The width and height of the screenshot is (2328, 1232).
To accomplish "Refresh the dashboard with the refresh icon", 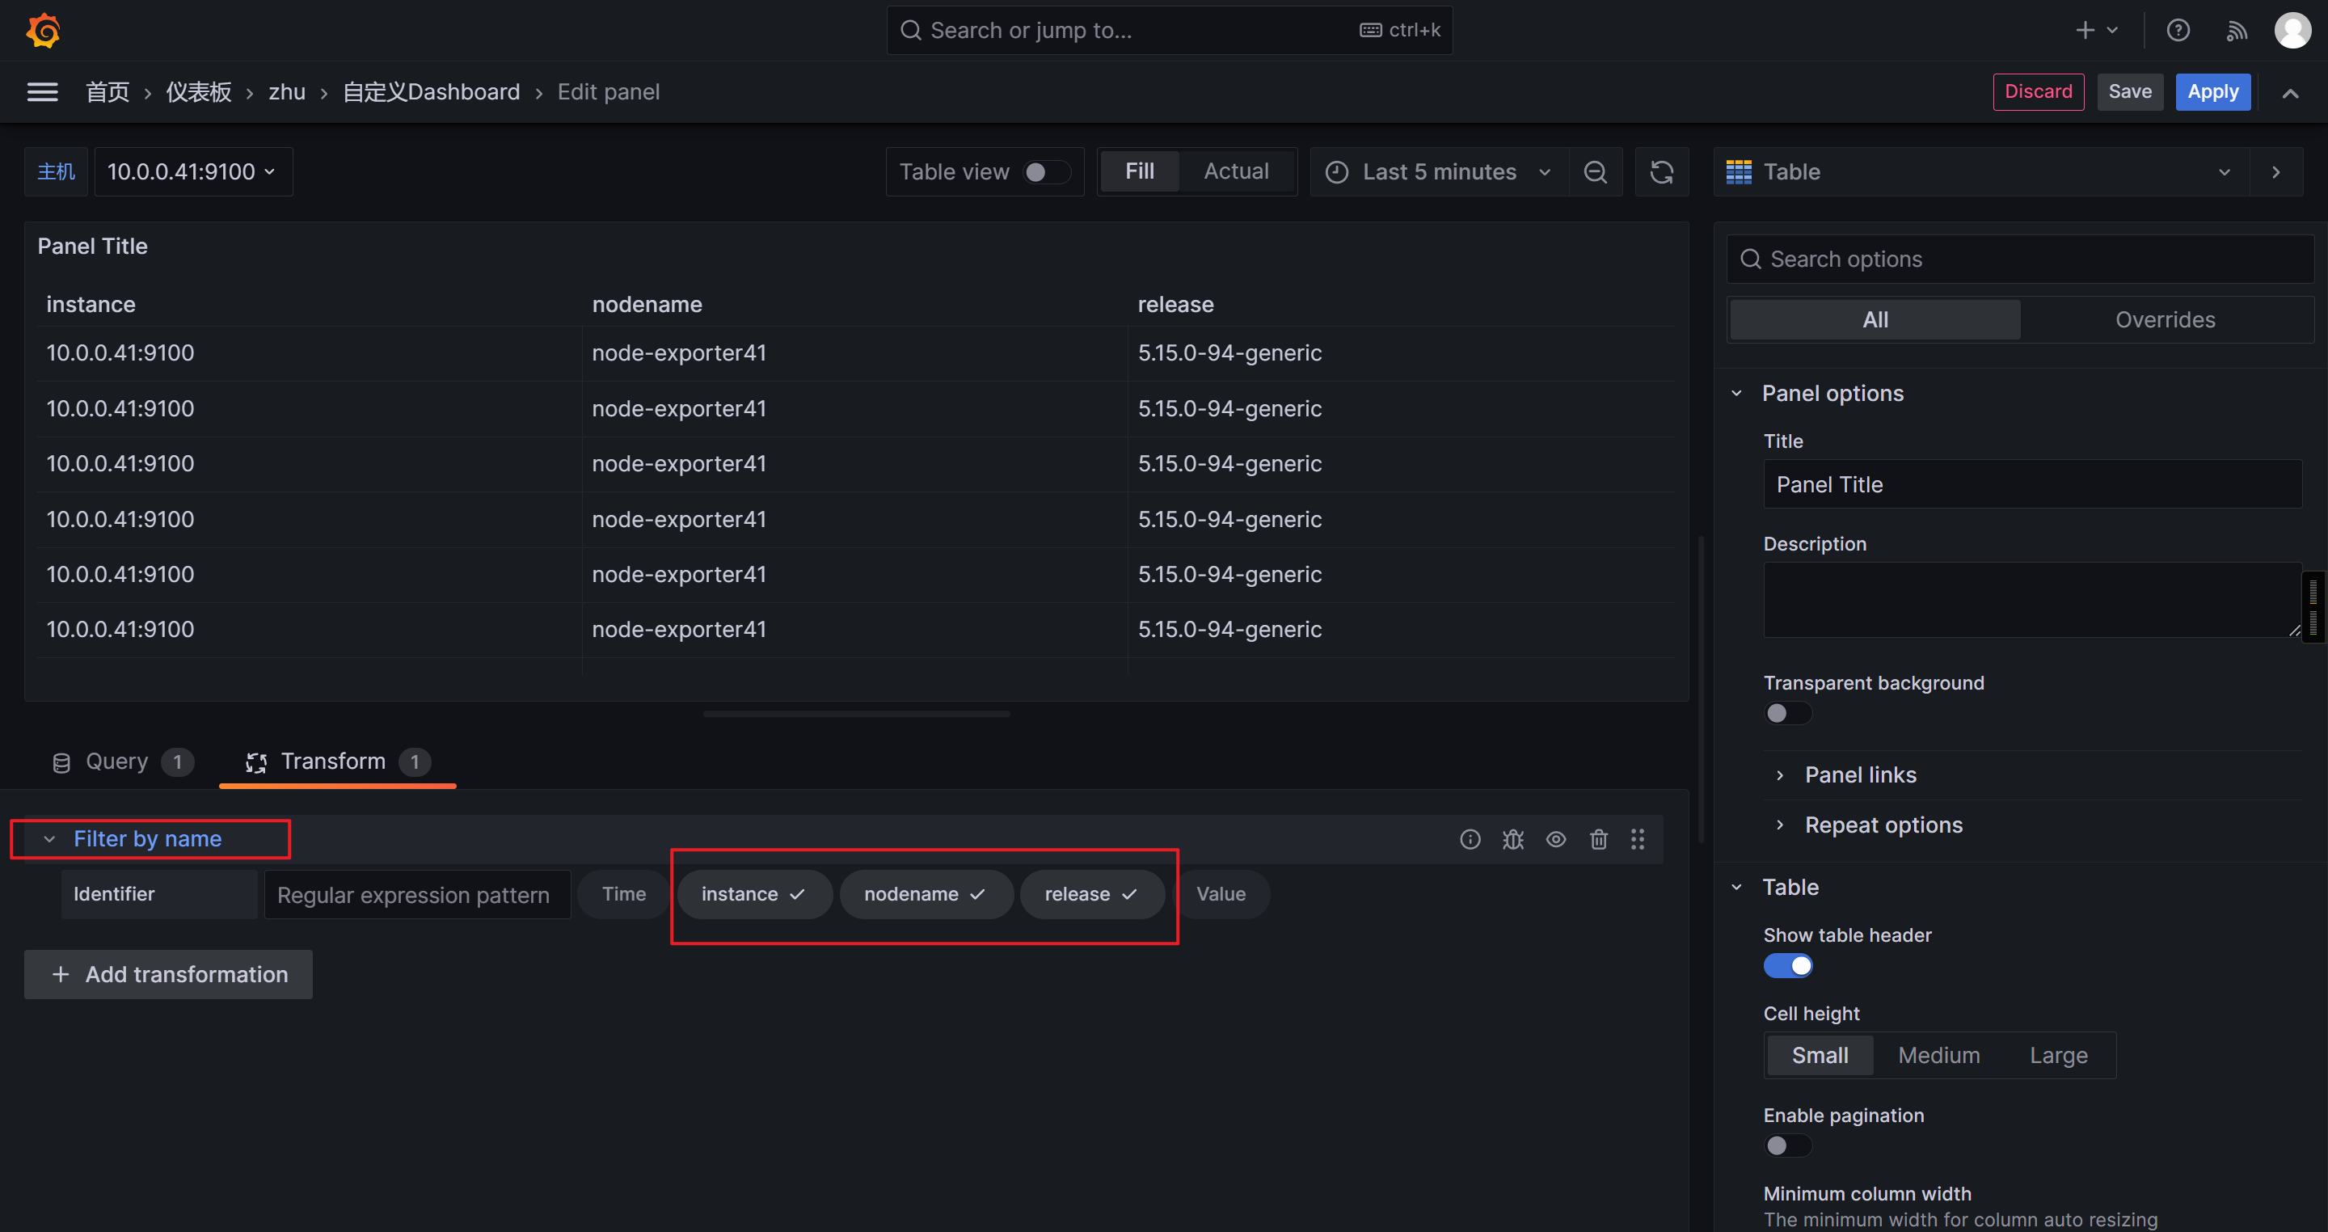I will coord(1661,171).
